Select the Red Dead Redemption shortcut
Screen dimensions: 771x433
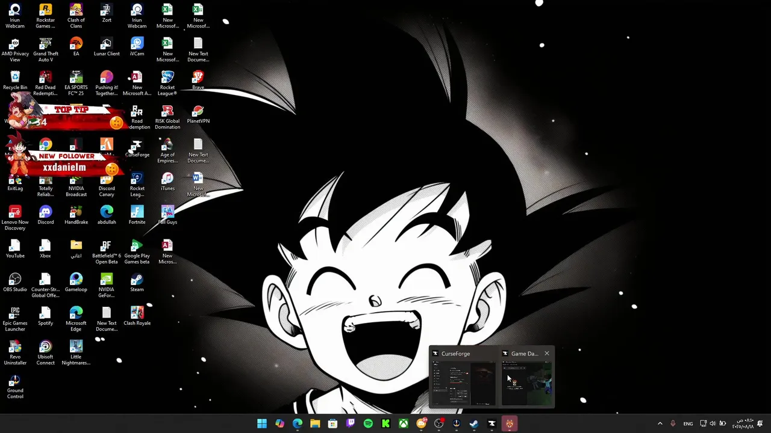click(45, 84)
